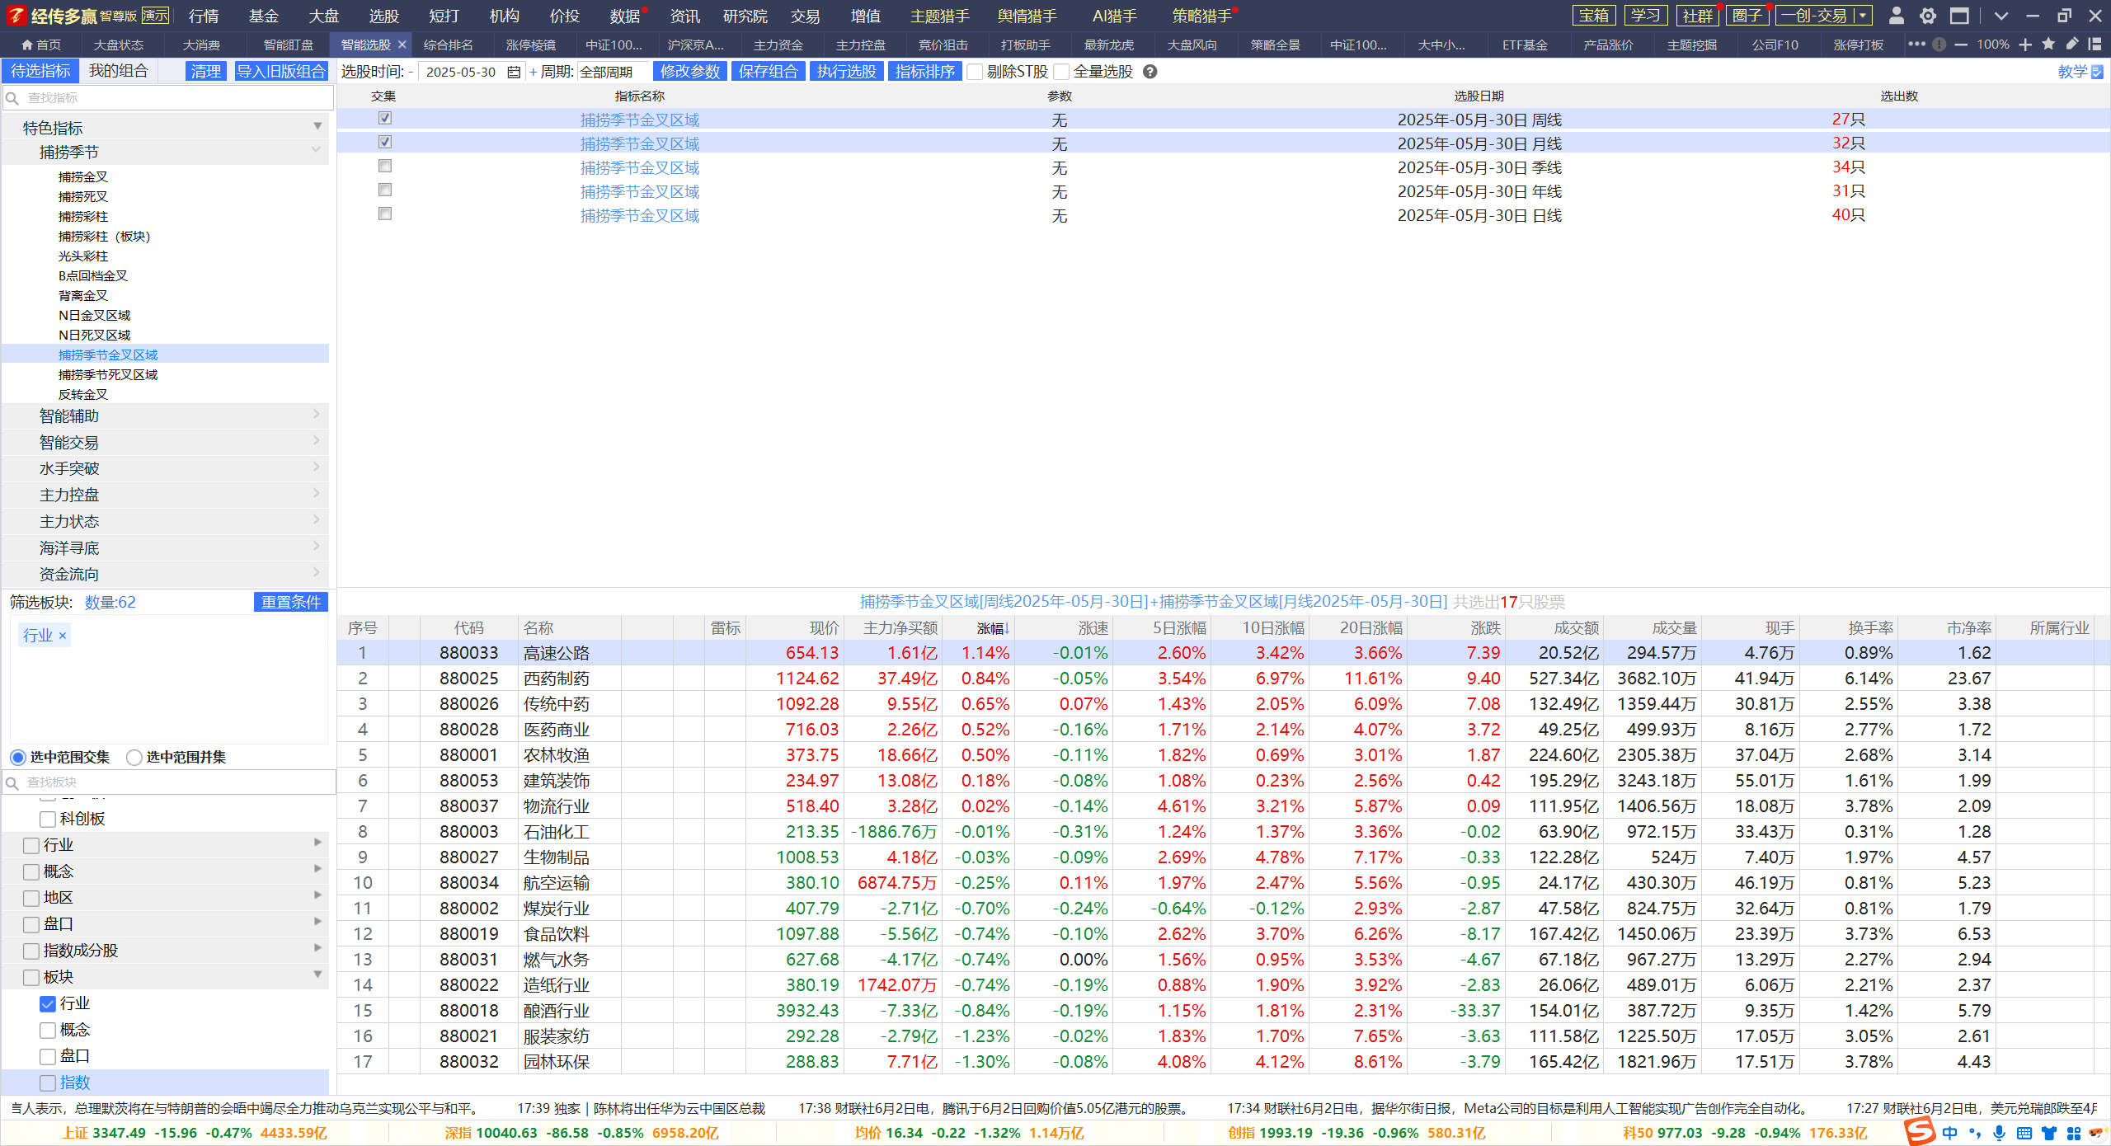2111x1146 pixels.
Task: Switch to the 我的组合 tab
Action: 118,71
